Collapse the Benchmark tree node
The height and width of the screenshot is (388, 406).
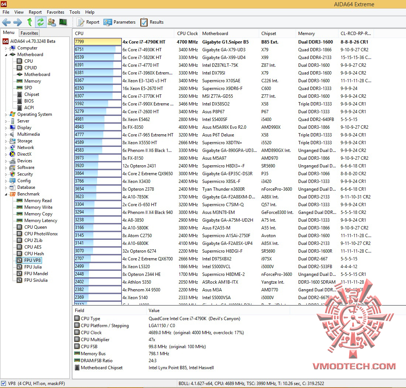tap(6, 194)
